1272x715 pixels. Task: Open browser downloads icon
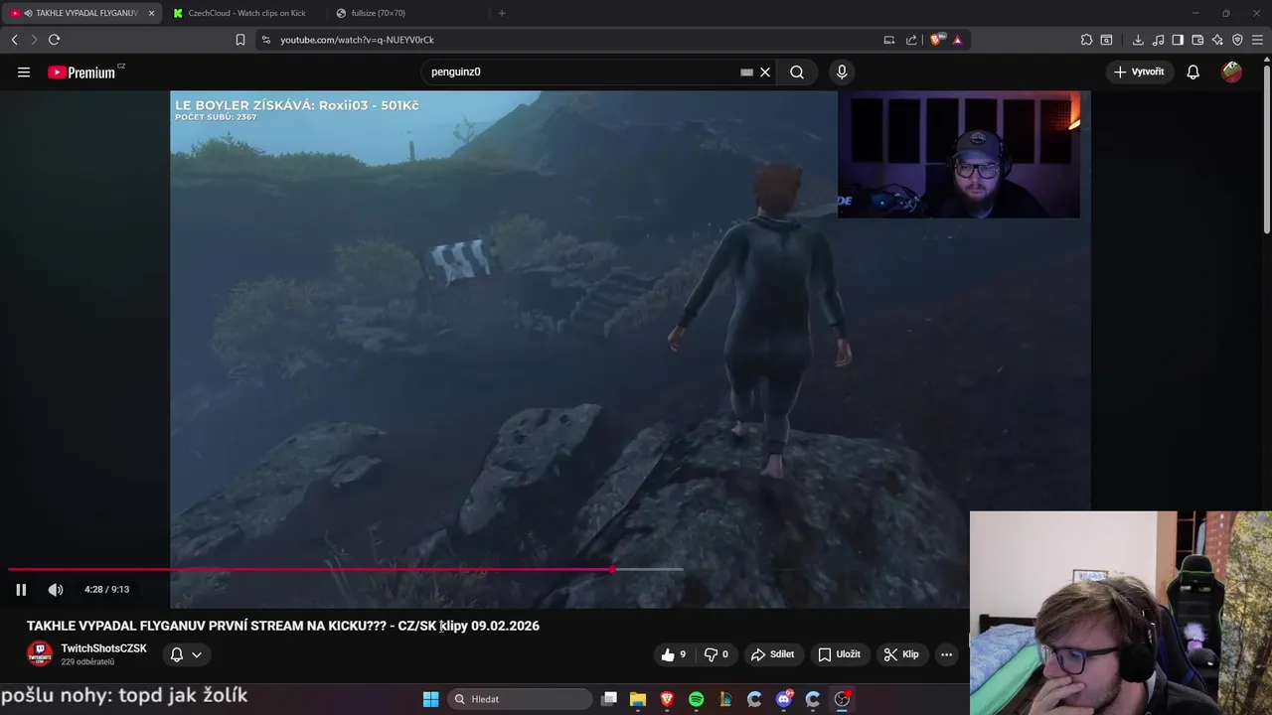(1138, 40)
